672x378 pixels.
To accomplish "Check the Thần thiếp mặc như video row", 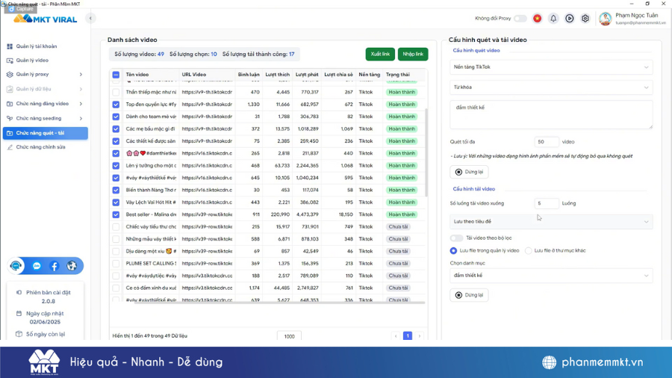I will tap(116, 92).
